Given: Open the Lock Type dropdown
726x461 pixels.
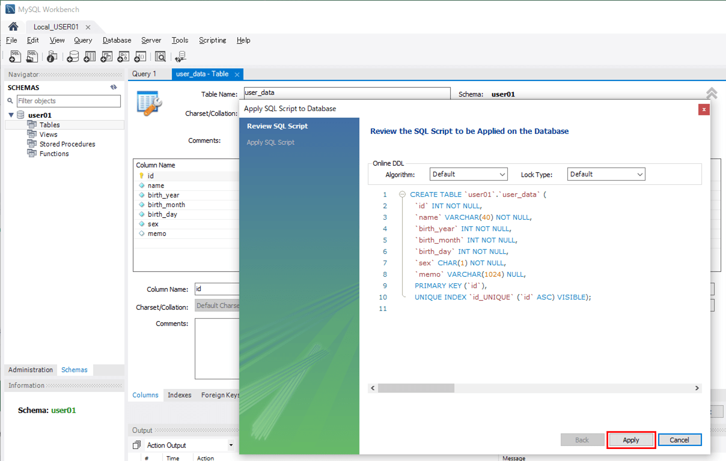Looking at the screenshot, I should pos(606,174).
